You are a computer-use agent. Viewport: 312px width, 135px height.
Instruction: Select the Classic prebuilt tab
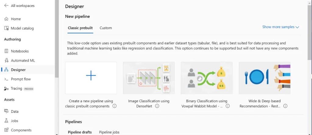(x=80, y=28)
